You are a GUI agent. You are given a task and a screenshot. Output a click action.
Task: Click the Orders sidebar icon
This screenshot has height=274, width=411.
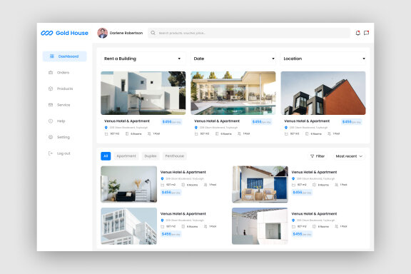(x=51, y=72)
